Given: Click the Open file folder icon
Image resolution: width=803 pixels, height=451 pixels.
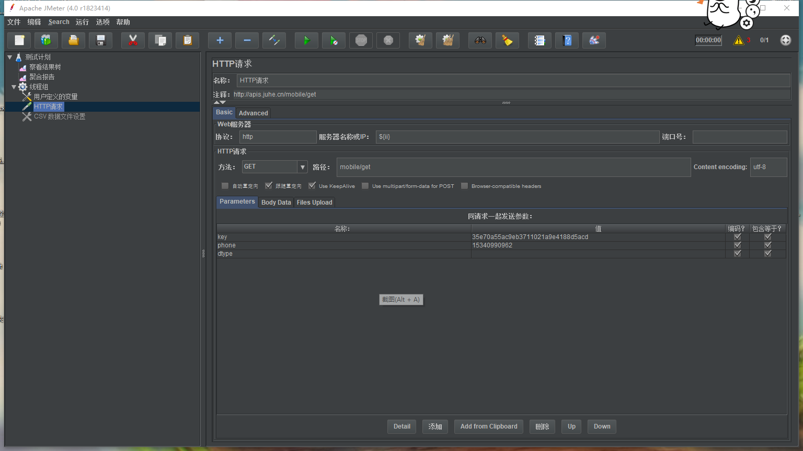Looking at the screenshot, I should [x=73, y=40].
